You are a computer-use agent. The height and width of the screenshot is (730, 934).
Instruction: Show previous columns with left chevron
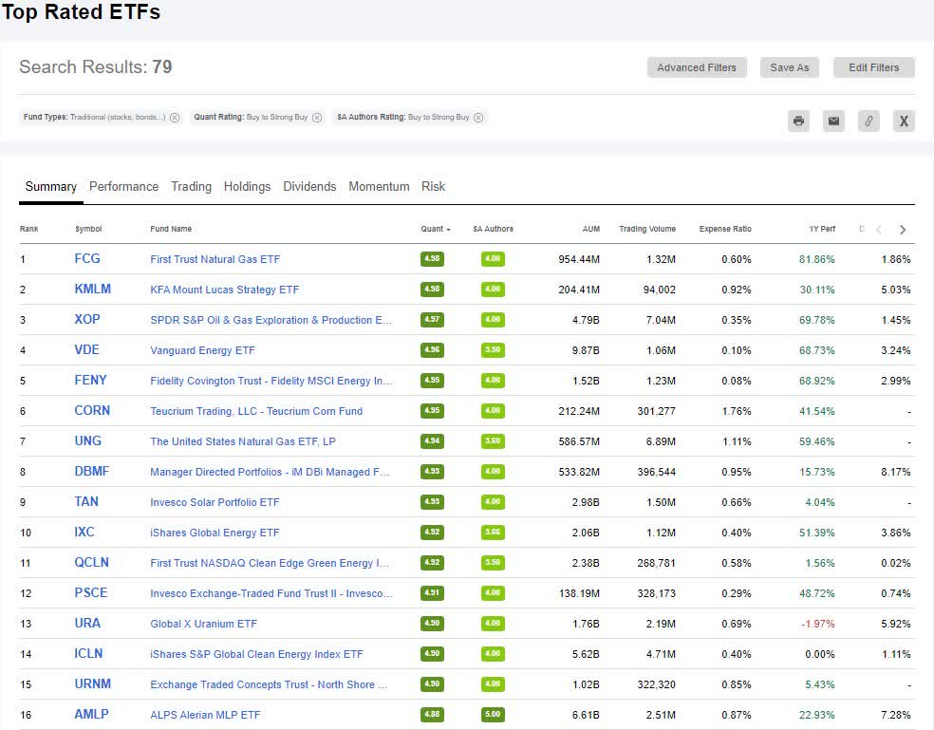[x=879, y=230]
